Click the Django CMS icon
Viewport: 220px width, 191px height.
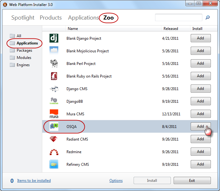click(54, 89)
